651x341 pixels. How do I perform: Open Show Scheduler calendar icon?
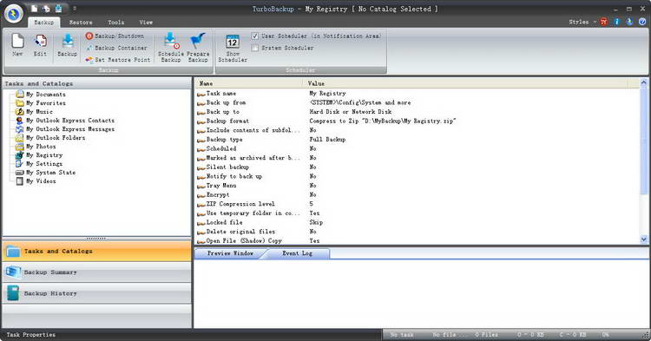(x=233, y=48)
